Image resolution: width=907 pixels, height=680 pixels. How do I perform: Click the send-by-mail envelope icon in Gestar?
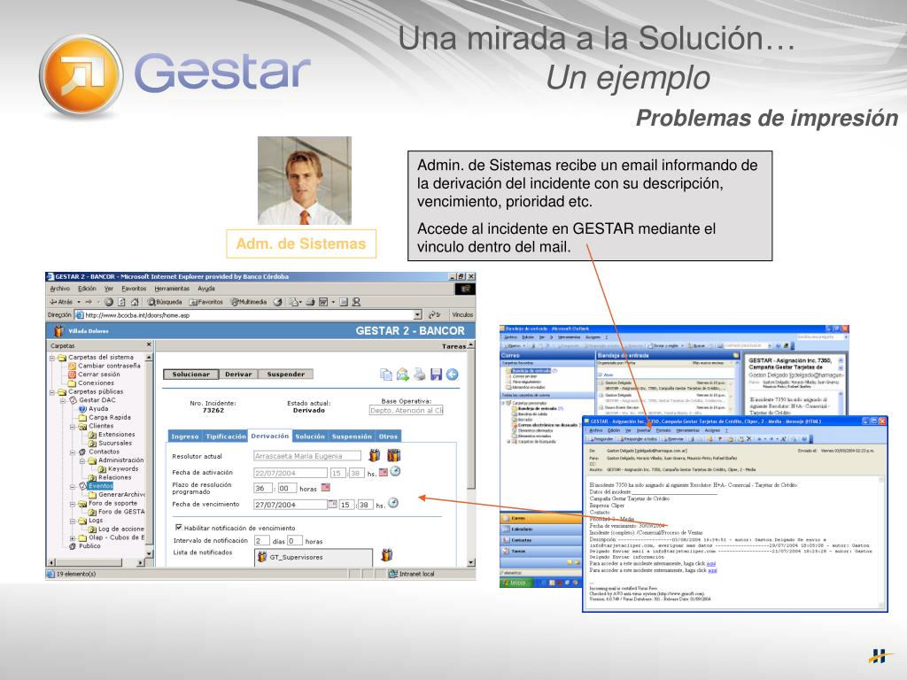pyautogui.click(x=403, y=375)
